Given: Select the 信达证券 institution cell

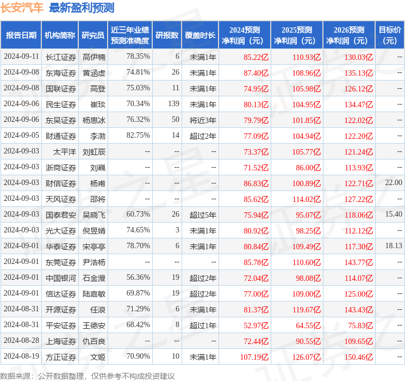Looking at the screenshot, I should click(x=61, y=294).
